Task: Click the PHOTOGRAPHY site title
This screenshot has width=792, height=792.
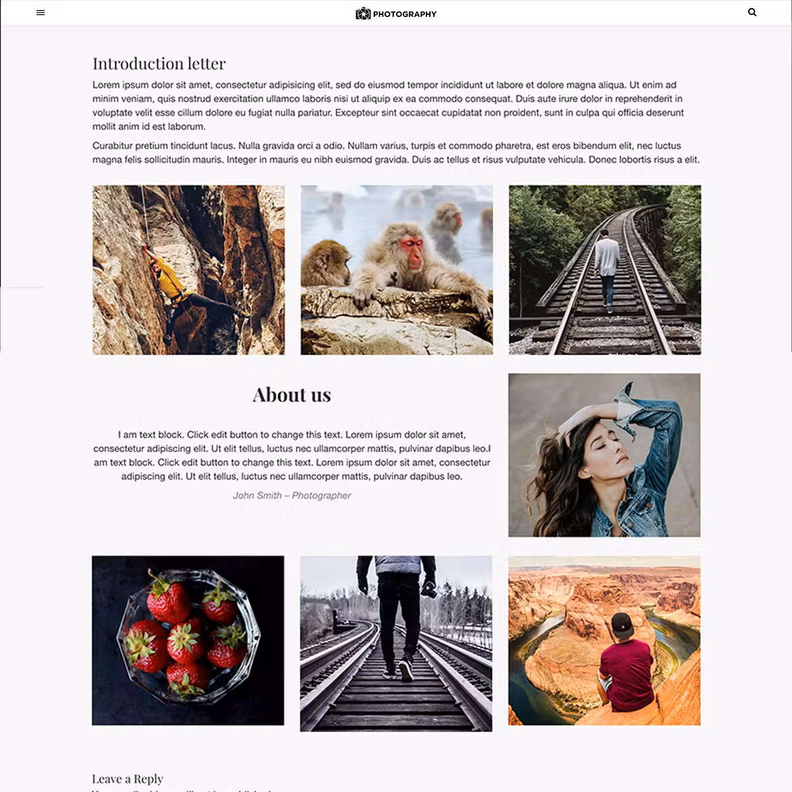Action: [405, 14]
